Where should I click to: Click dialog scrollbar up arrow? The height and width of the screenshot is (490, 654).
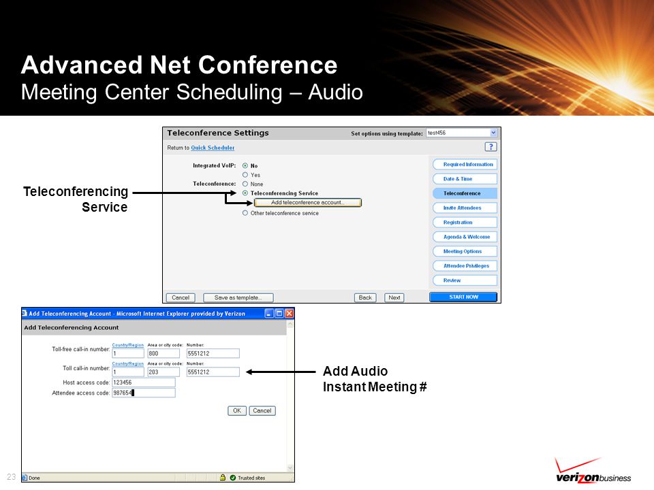click(290, 324)
